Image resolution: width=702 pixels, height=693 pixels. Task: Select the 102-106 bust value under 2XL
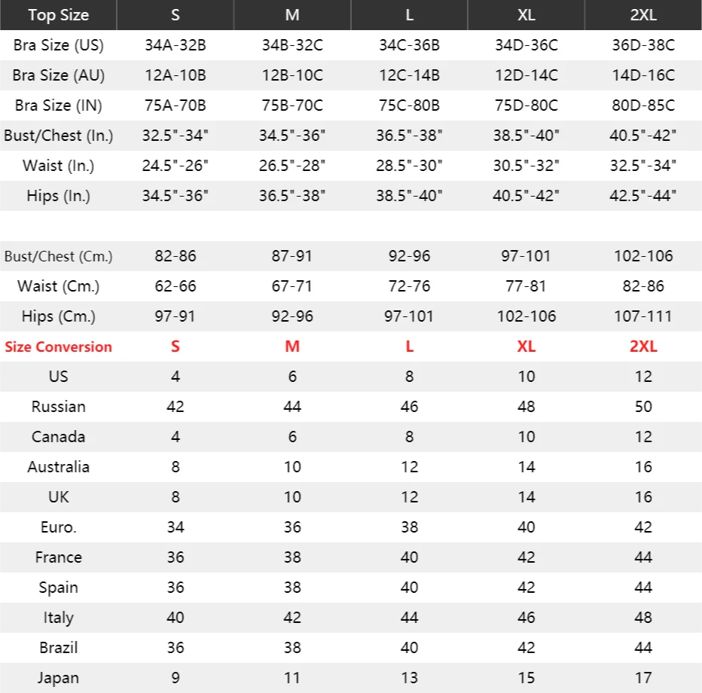pyautogui.click(x=643, y=256)
